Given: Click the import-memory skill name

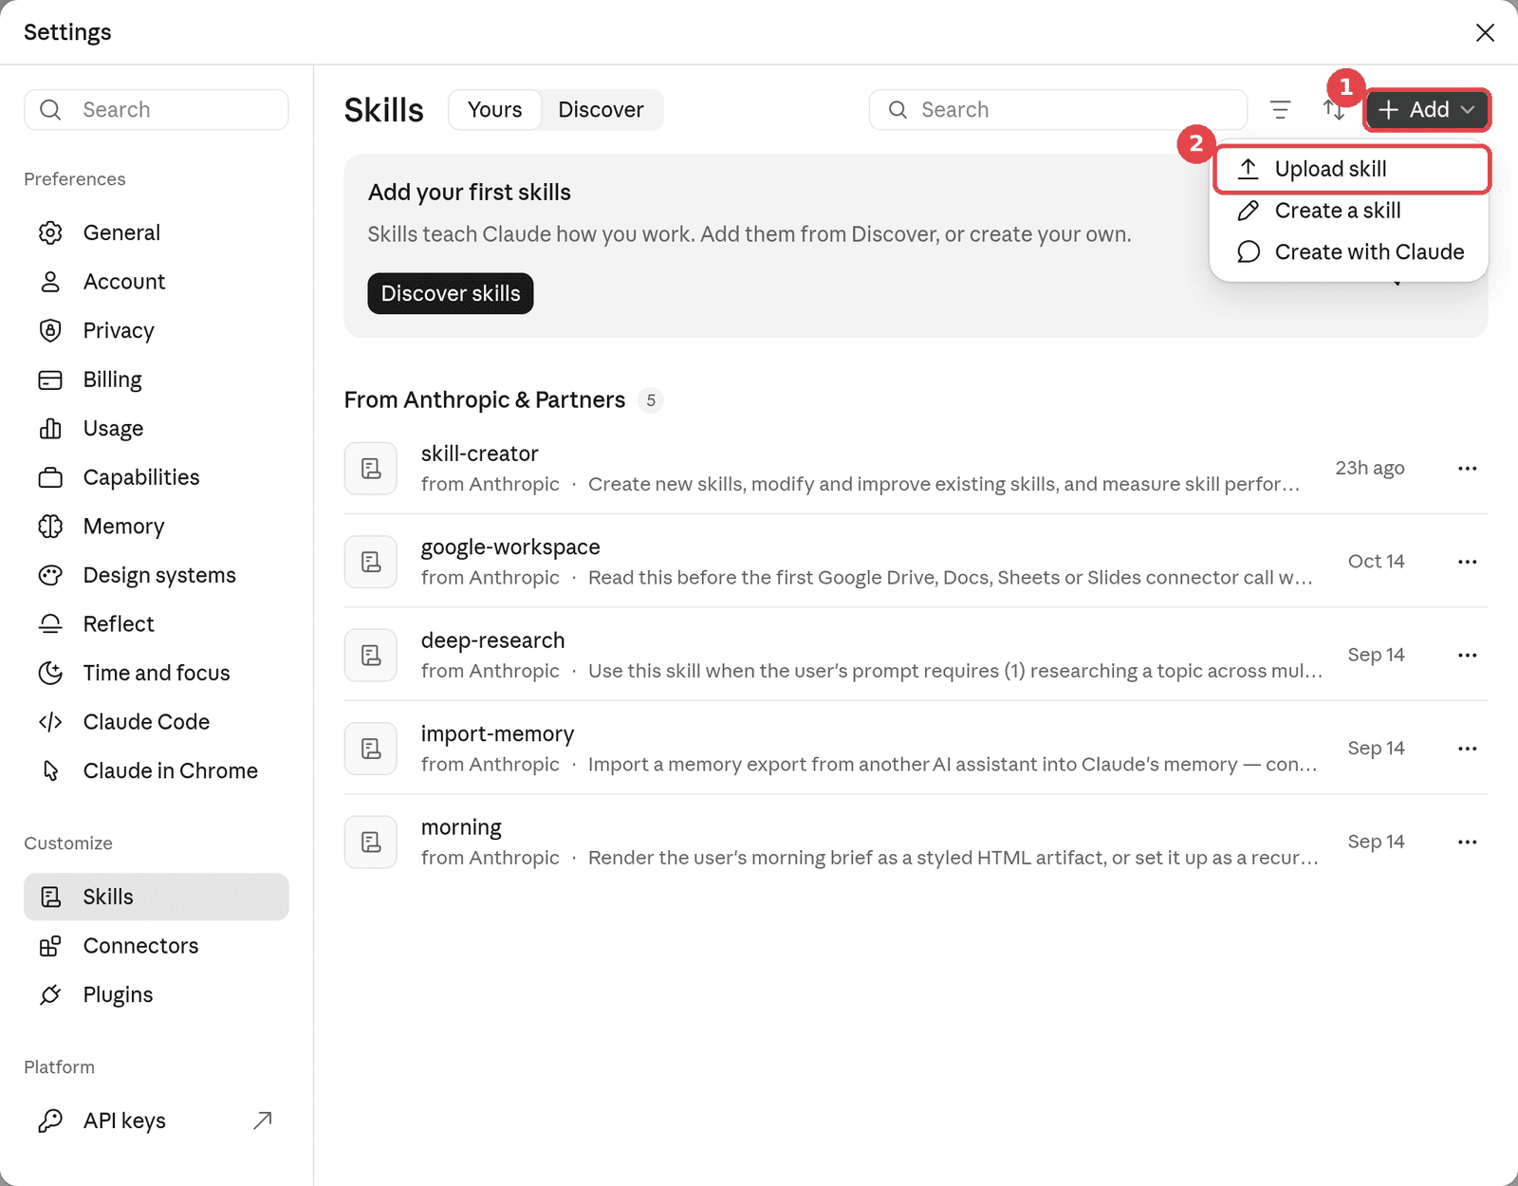Looking at the screenshot, I should 497,734.
